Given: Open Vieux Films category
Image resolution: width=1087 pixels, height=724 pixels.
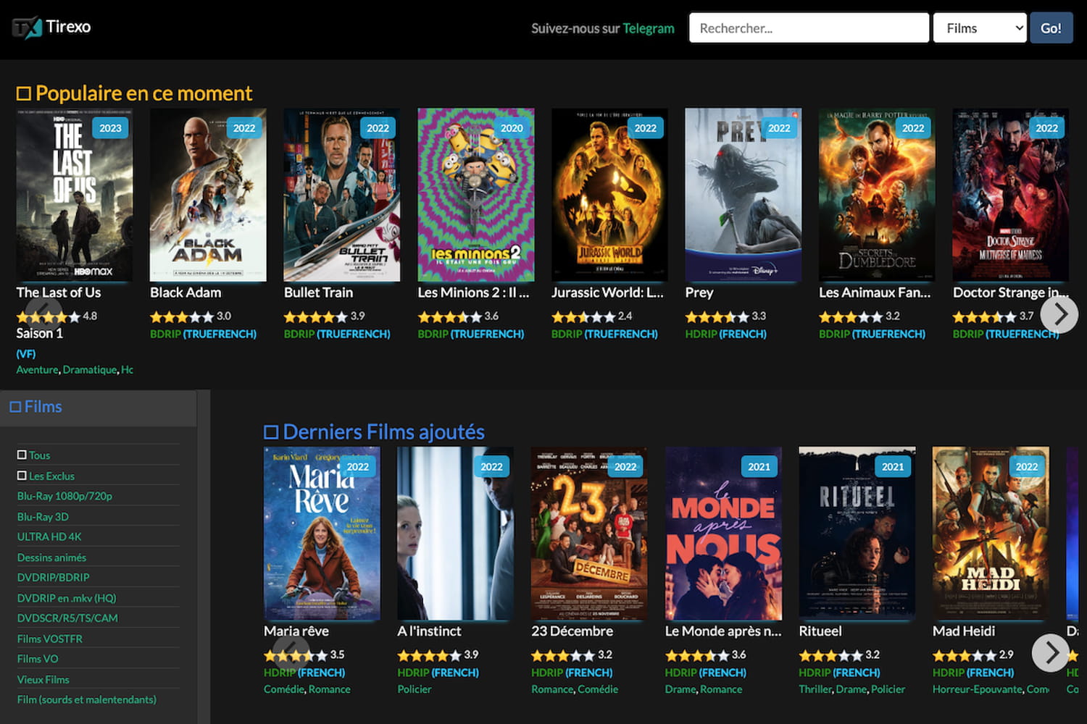Looking at the screenshot, I should pos(43,679).
